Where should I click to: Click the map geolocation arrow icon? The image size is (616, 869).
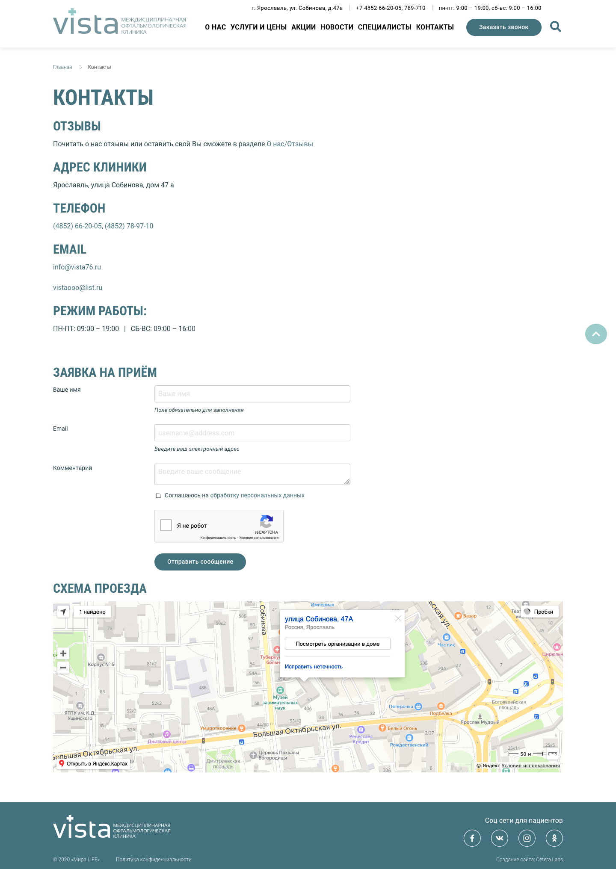tap(63, 612)
